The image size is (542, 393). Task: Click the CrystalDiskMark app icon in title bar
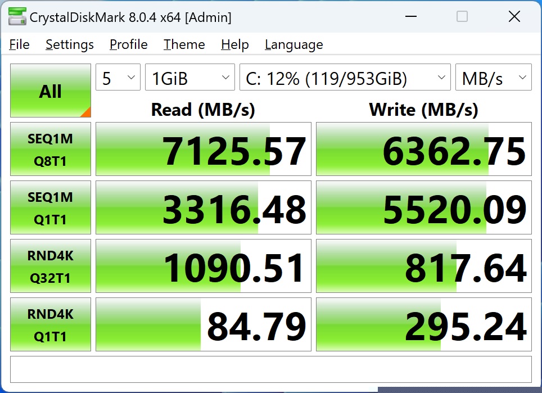coord(17,17)
